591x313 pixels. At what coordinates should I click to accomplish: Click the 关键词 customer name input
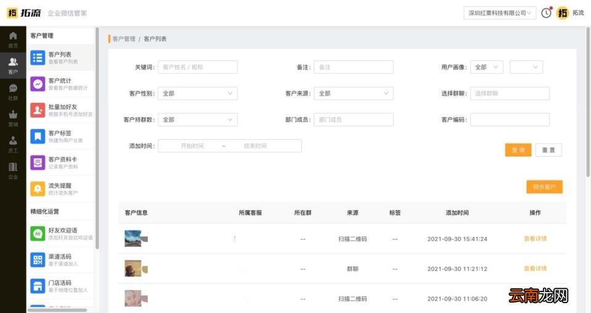[198, 67]
